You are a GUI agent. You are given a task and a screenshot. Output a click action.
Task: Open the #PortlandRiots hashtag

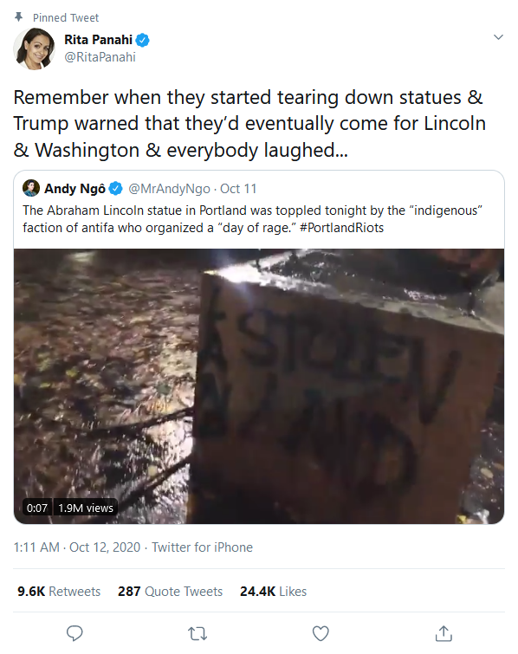tap(341, 228)
